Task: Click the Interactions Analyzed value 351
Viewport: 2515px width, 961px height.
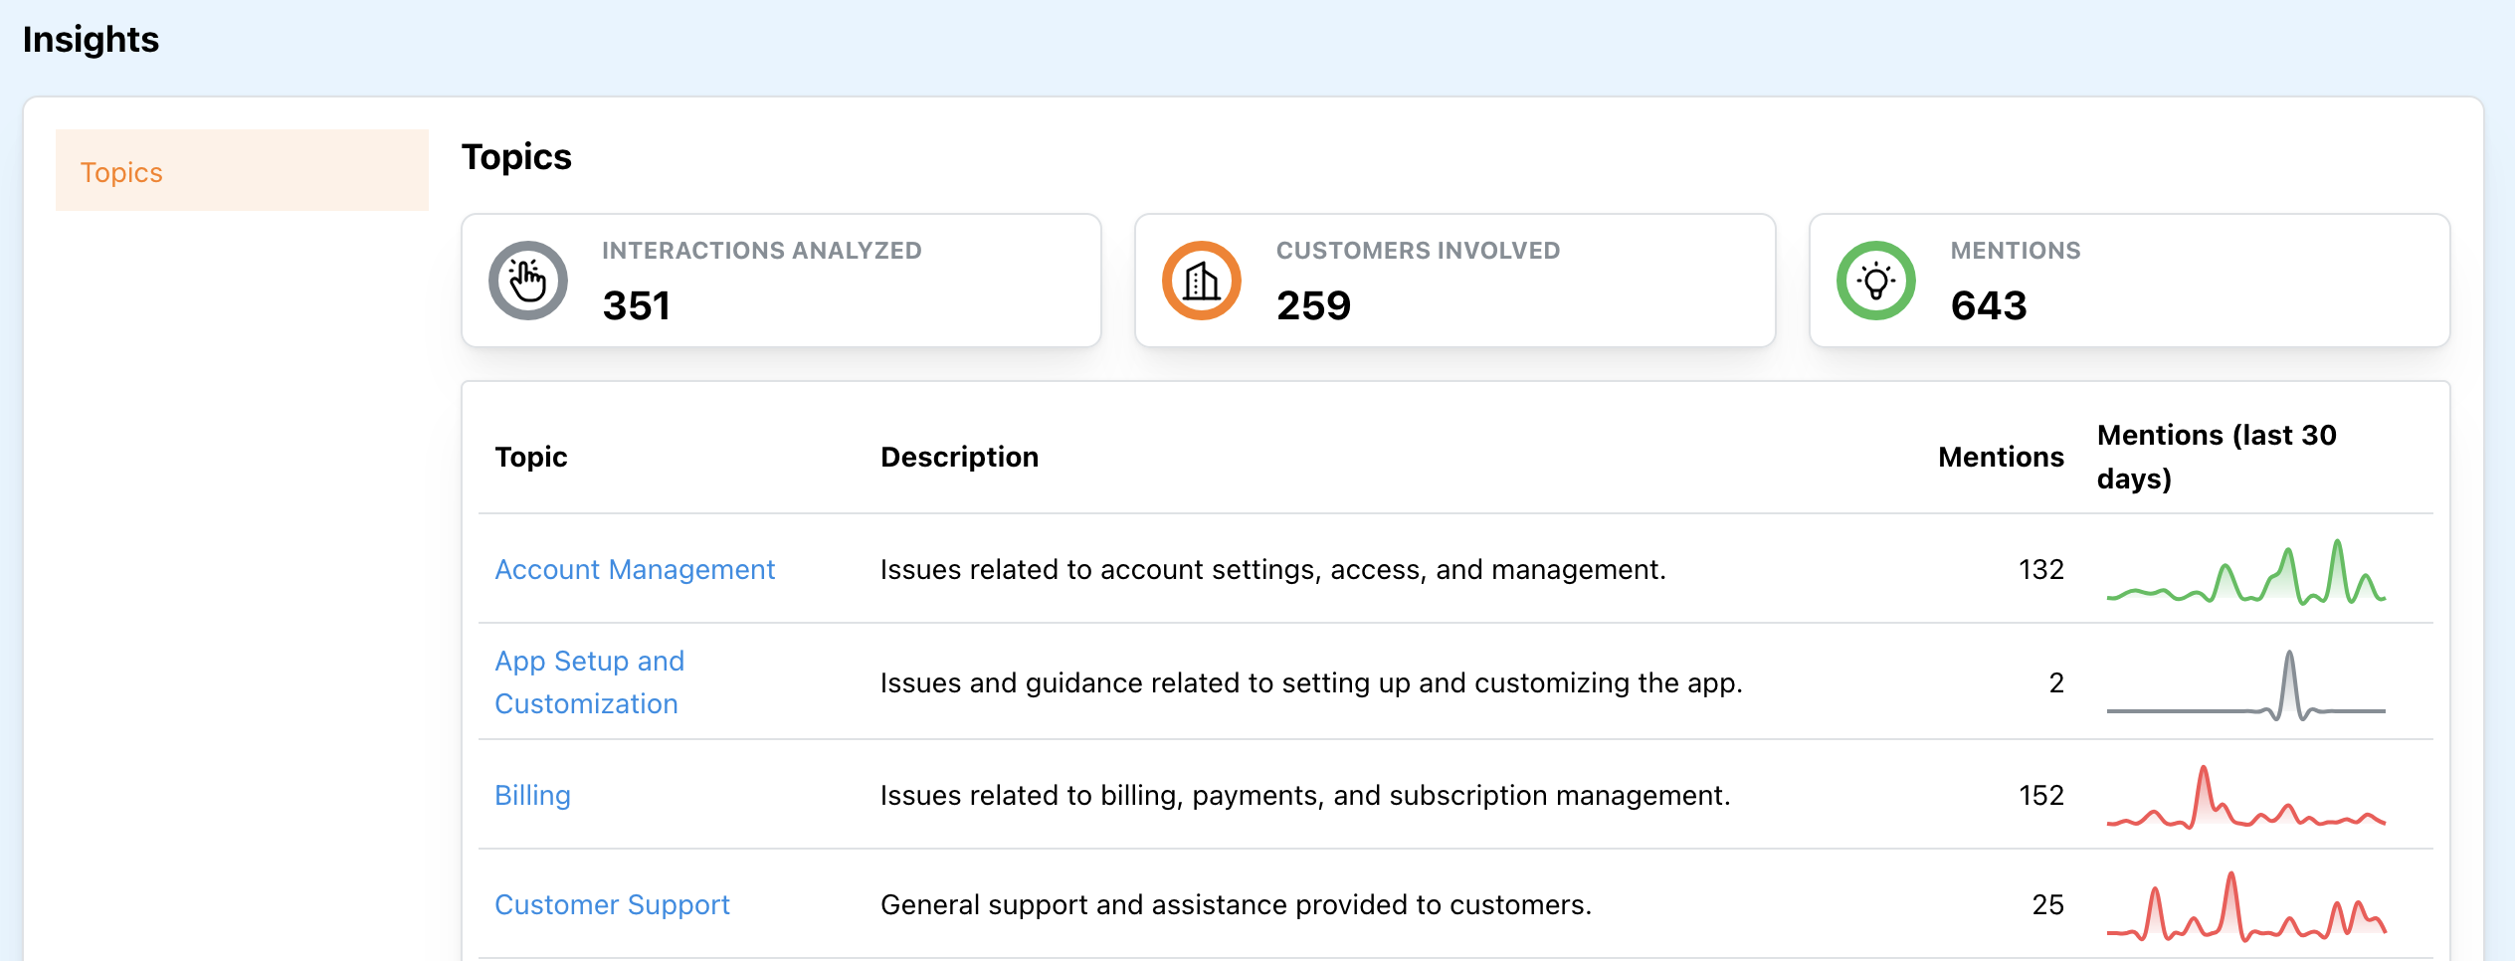Action: coord(637,305)
